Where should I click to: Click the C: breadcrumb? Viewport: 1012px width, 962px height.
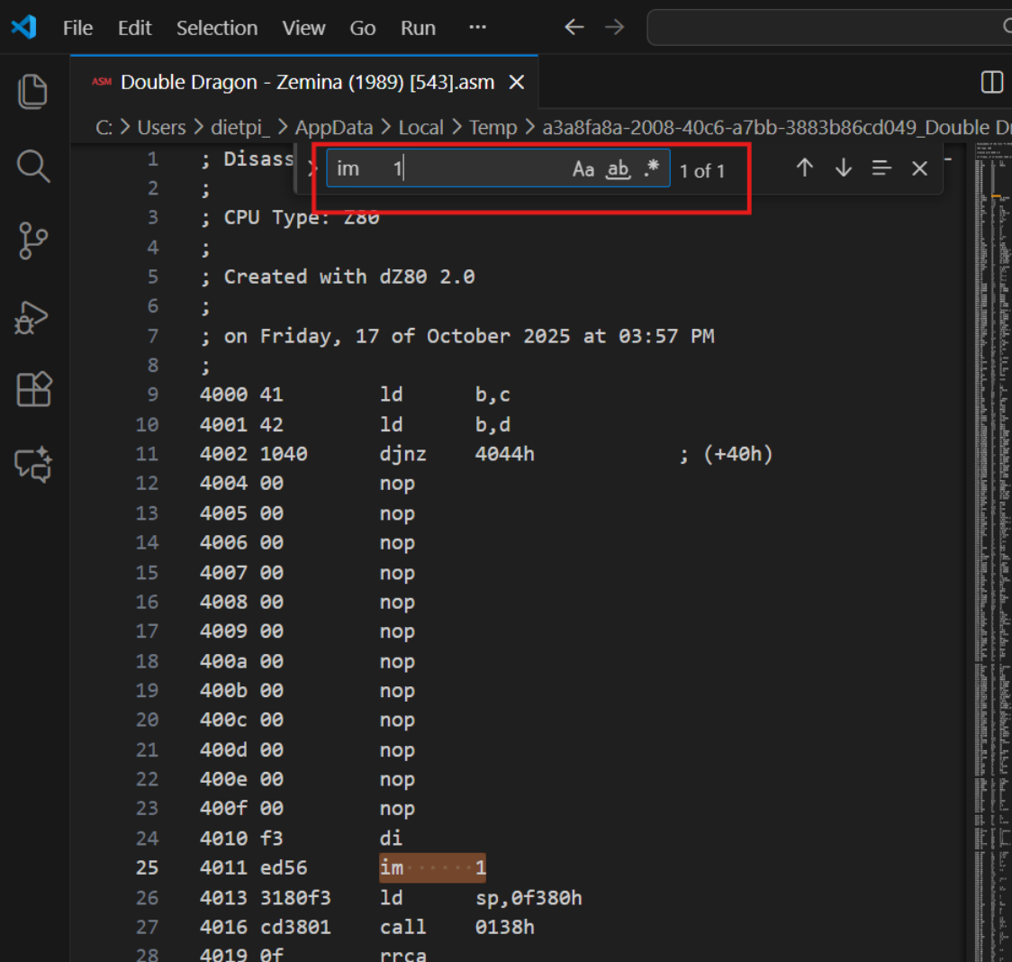pyautogui.click(x=104, y=127)
